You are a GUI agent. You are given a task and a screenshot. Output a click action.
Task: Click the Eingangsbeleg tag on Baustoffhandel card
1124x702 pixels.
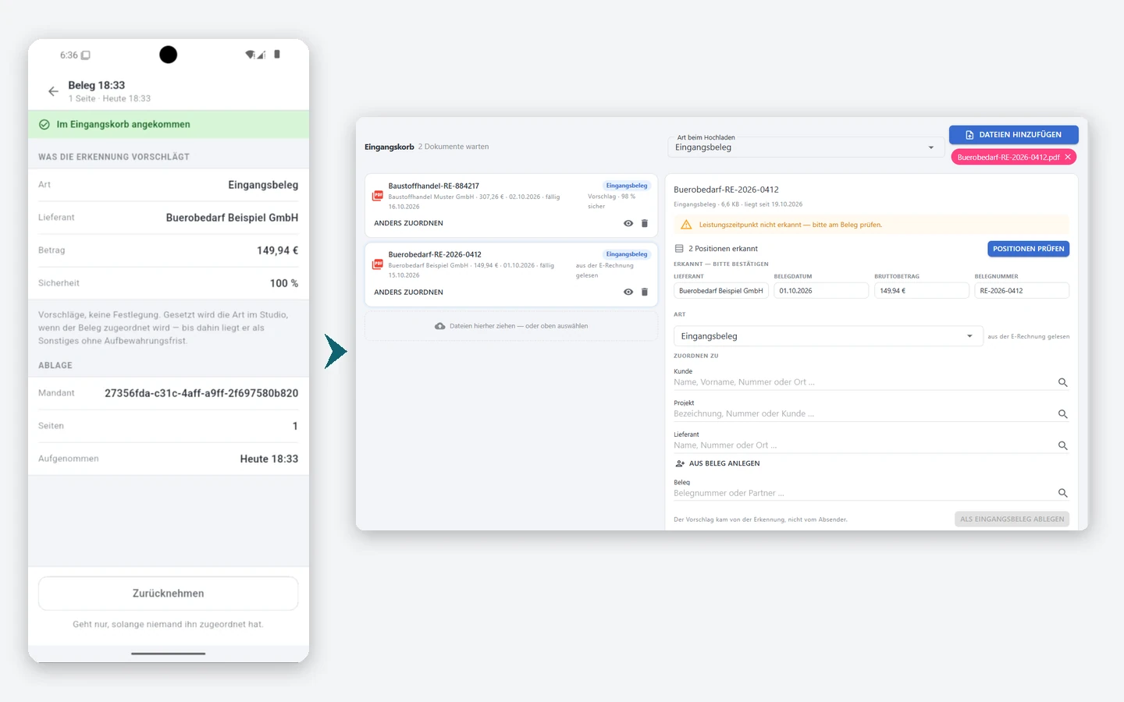(x=627, y=186)
